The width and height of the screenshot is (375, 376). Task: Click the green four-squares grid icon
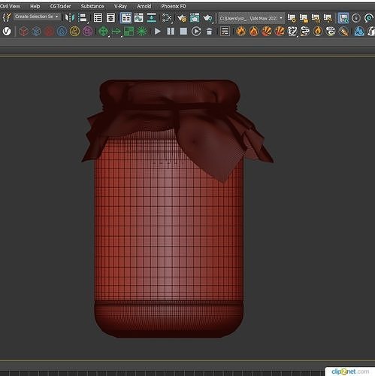coord(129,32)
